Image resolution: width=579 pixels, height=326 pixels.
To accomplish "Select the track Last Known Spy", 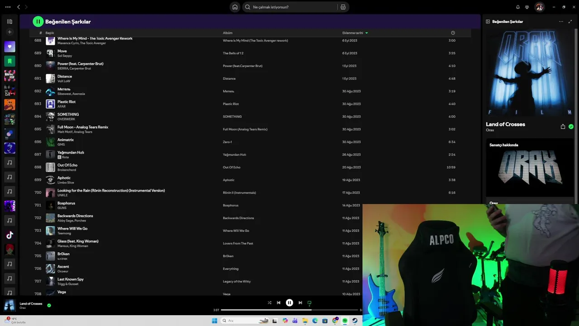I will (71, 279).
